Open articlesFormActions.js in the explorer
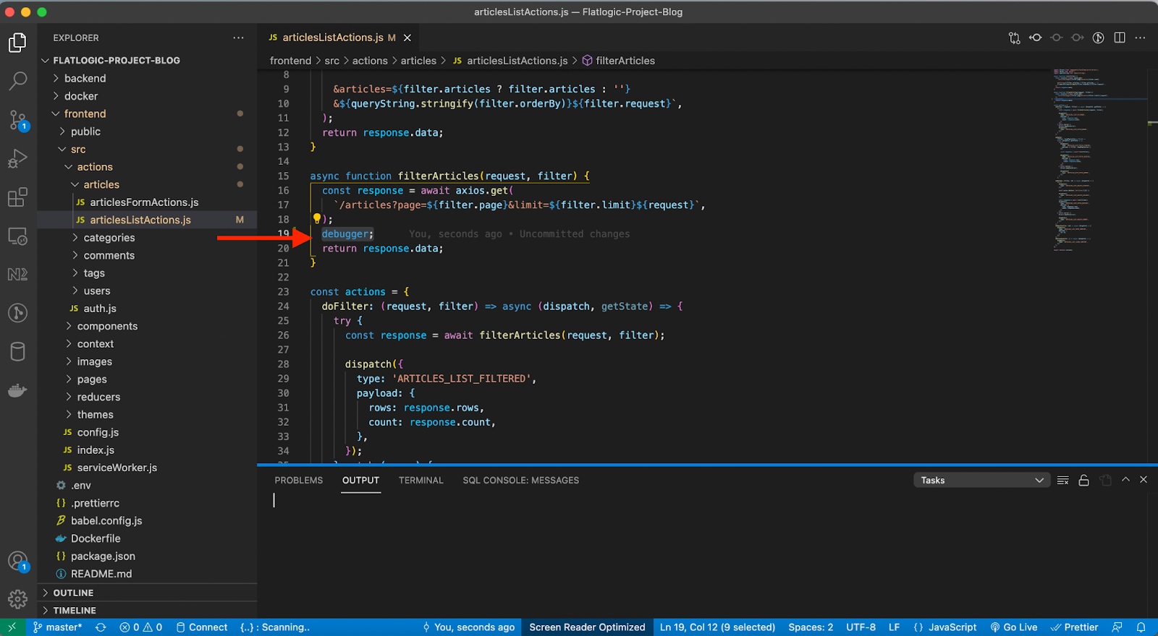1158x636 pixels. (x=144, y=202)
